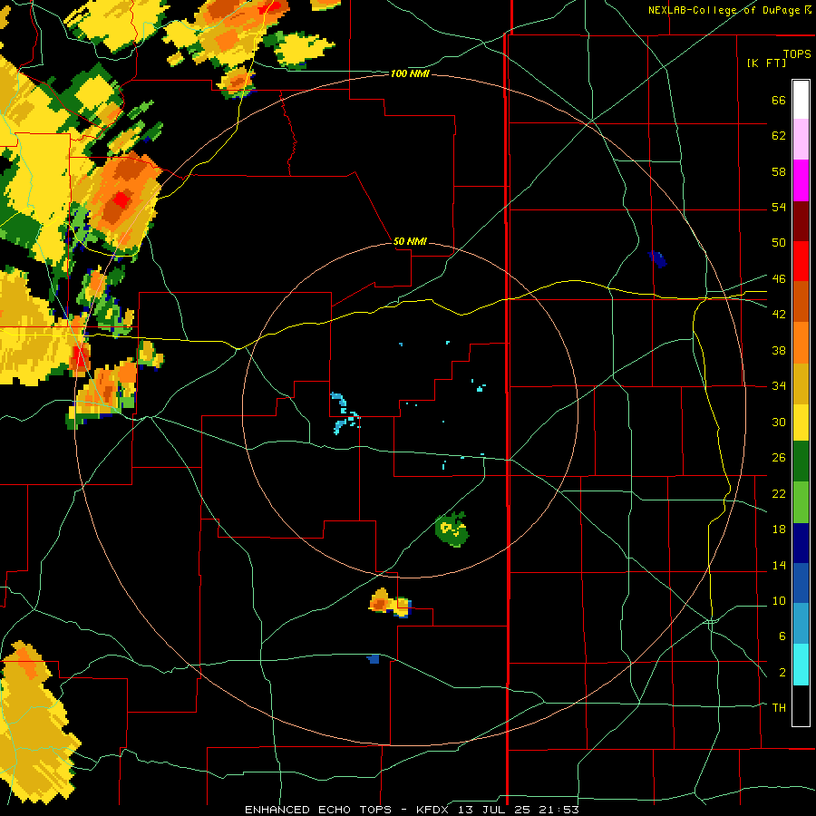Click the orange legend band between 38 and 42
Viewport: 816px width, 816px height.
801,343
